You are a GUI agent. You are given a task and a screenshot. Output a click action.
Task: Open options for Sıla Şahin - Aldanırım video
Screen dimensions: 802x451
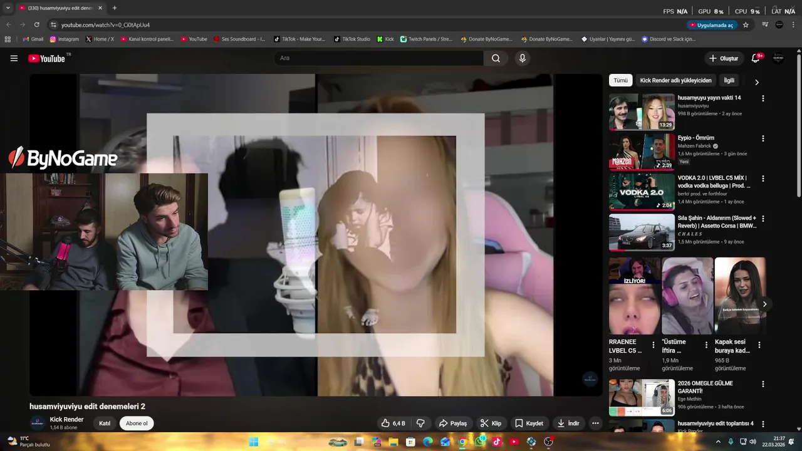click(x=763, y=219)
